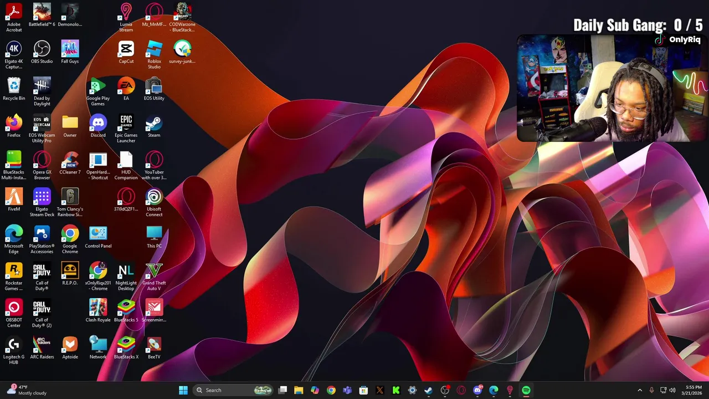Open the volume control in tray
Image resolution: width=709 pixels, height=399 pixels.
click(x=672, y=390)
